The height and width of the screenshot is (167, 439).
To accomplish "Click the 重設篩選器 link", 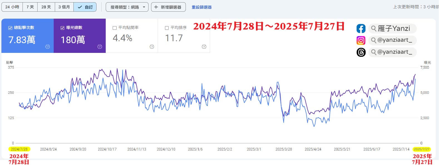I will [x=201, y=7].
